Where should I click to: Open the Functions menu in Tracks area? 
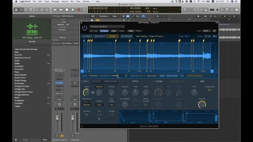pyautogui.click(x=104, y=16)
